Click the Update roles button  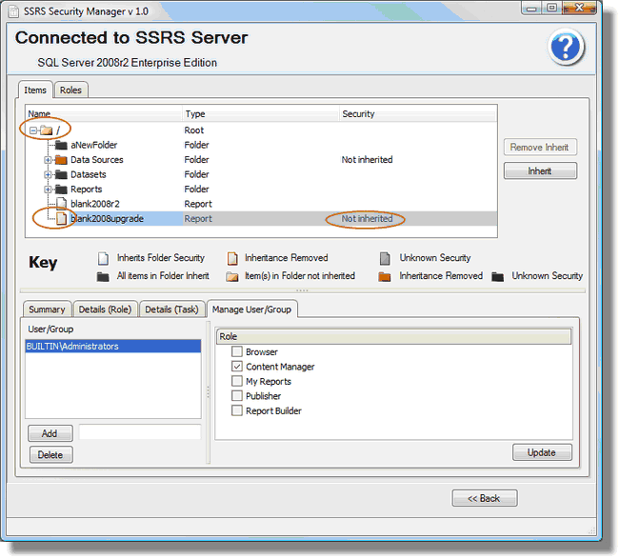tap(542, 452)
